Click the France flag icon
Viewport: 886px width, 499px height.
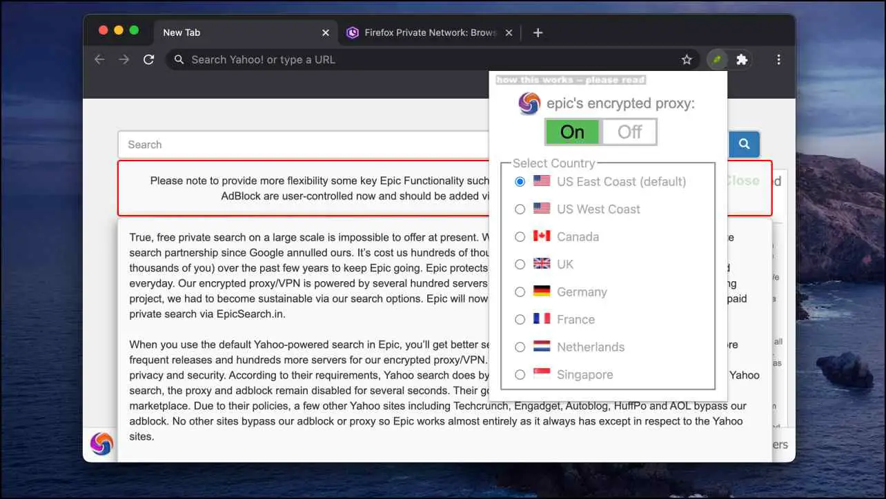point(542,319)
